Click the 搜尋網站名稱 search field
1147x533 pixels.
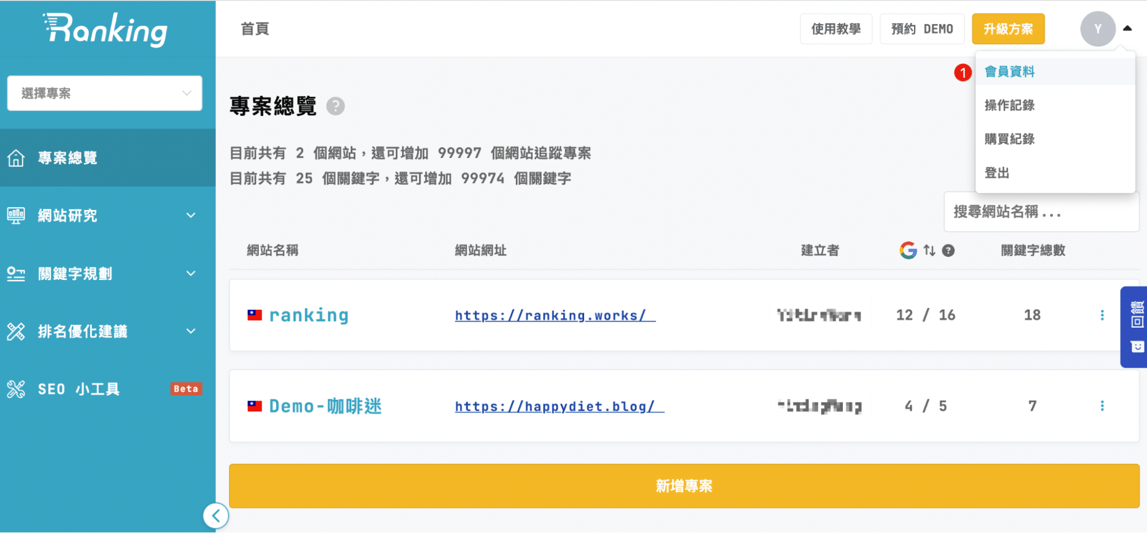(x=1041, y=212)
